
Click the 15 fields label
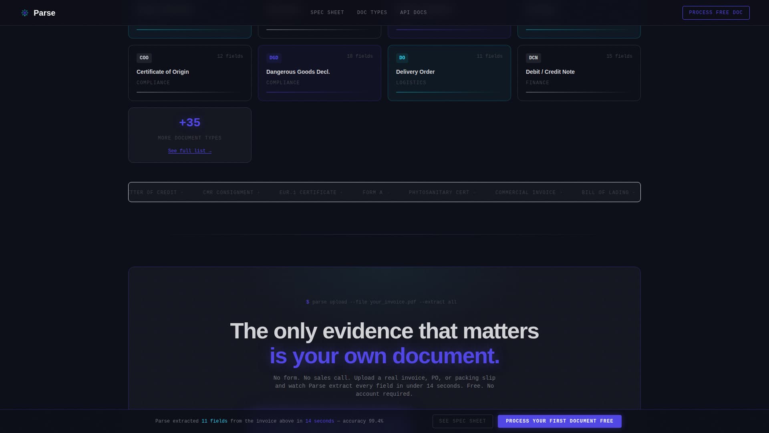pos(619,56)
